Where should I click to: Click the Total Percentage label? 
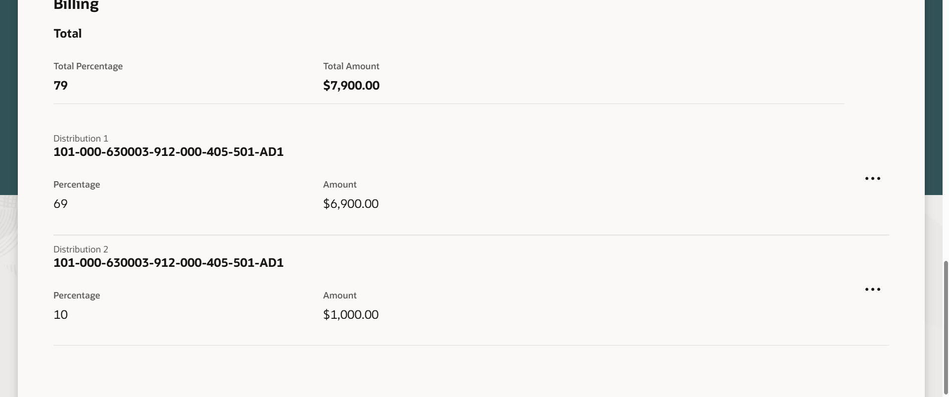(88, 66)
